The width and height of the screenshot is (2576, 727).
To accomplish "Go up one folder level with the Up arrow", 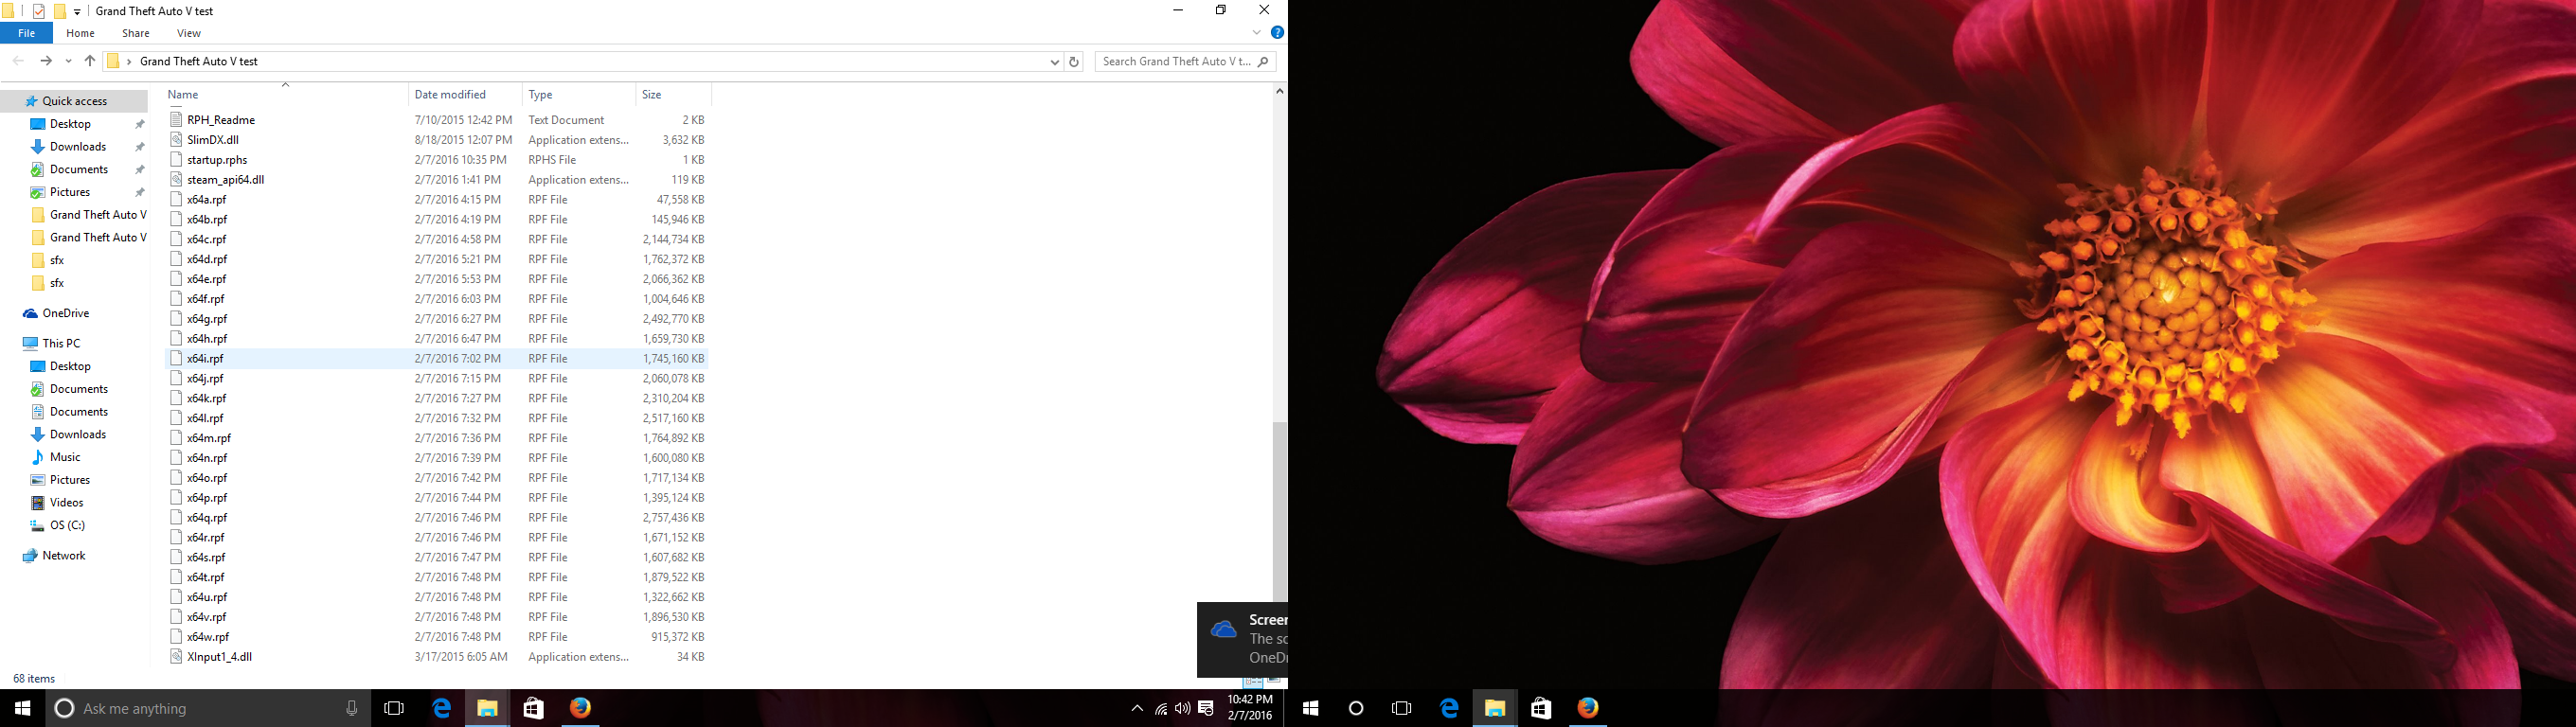I will (x=90, y=61).
